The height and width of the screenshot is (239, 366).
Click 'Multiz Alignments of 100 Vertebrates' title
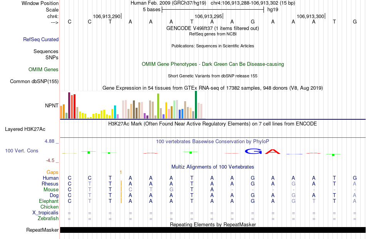[213, 167]
